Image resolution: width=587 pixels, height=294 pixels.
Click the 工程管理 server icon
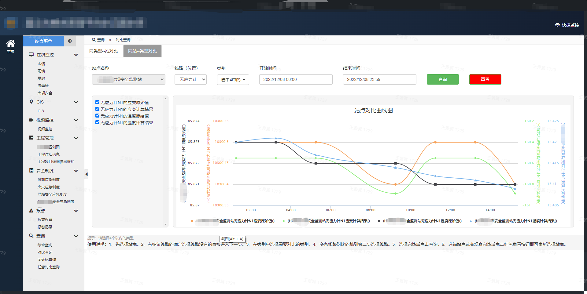point(31,138)
